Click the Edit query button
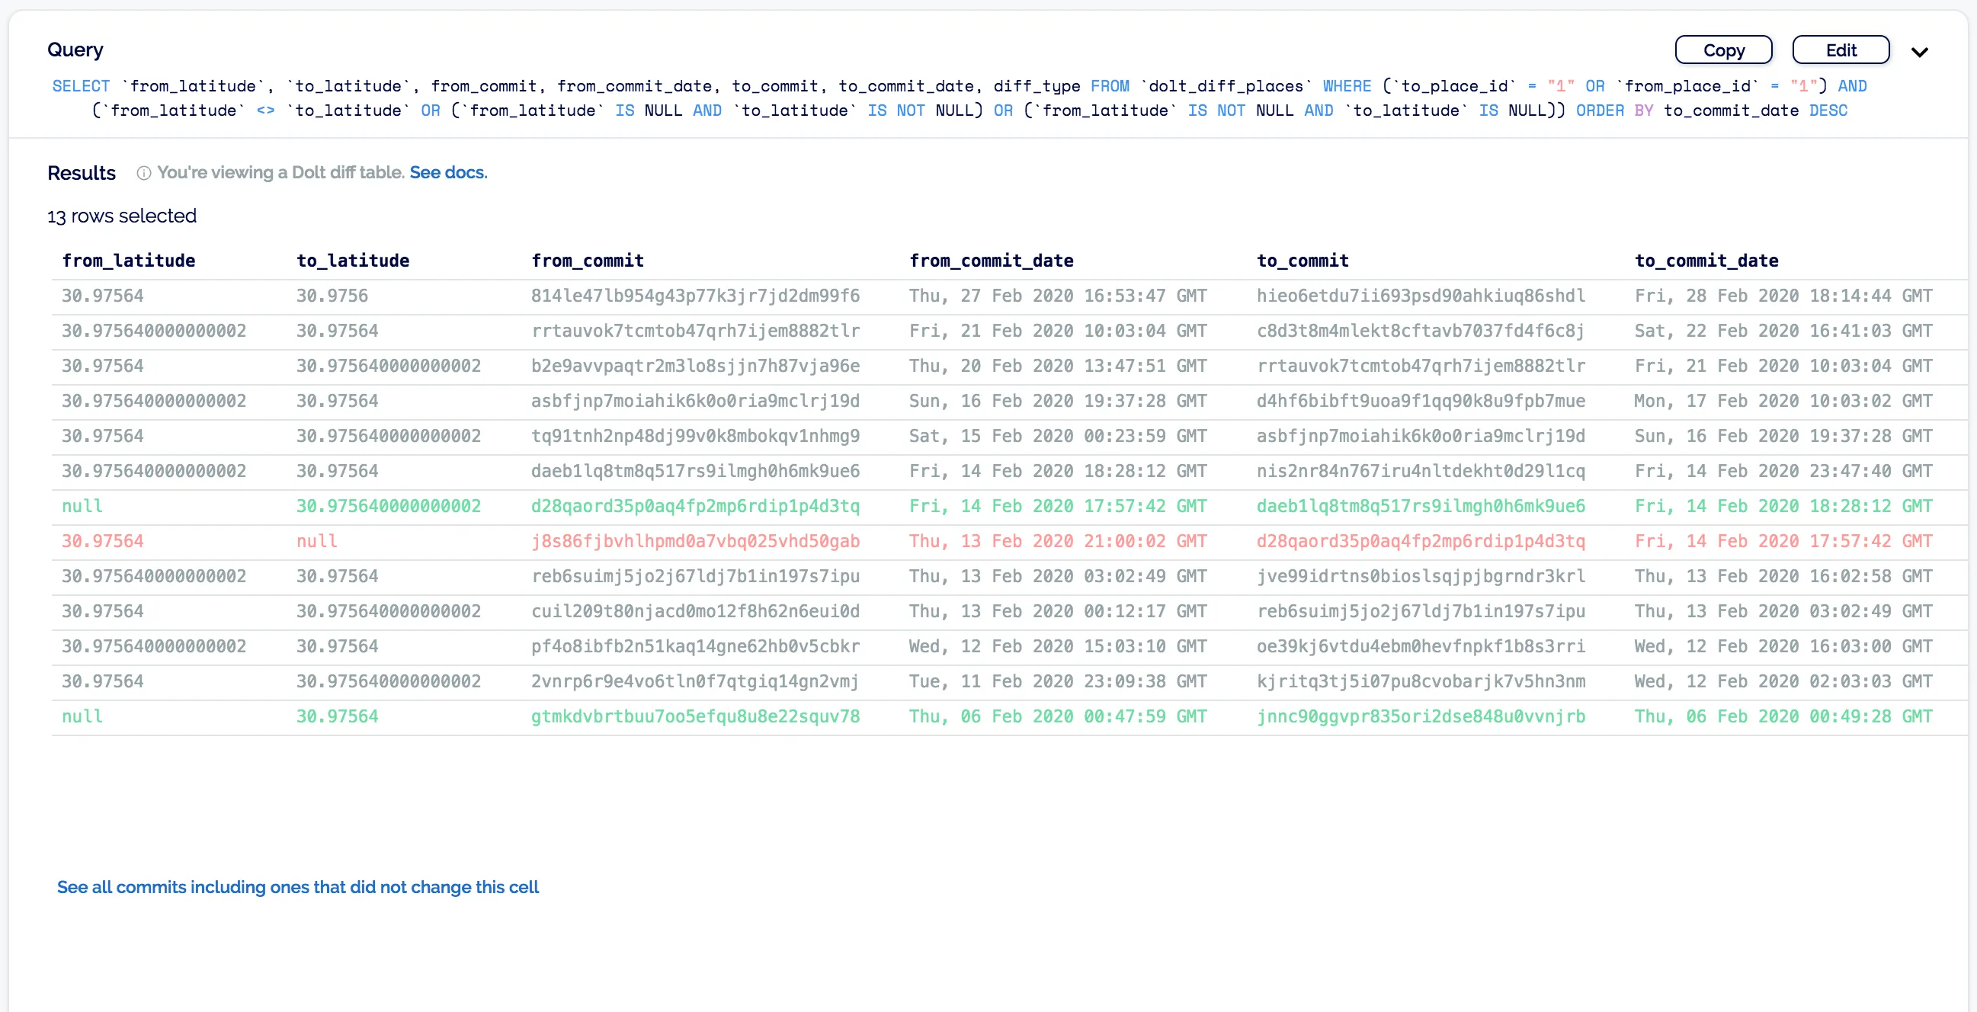 tap(1840, 50)
